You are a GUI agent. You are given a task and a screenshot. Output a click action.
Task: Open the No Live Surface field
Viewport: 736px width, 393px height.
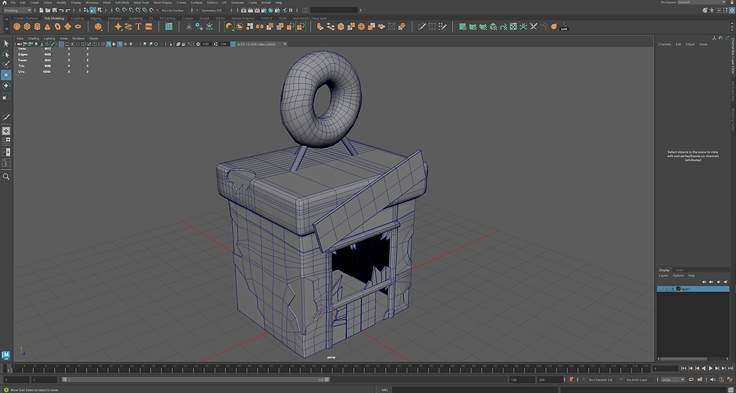click(x=175, y=11)
